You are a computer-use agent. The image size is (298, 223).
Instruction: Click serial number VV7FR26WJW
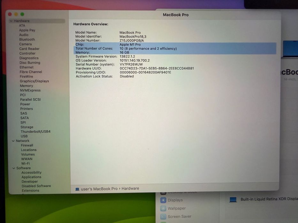pos(131,64)
